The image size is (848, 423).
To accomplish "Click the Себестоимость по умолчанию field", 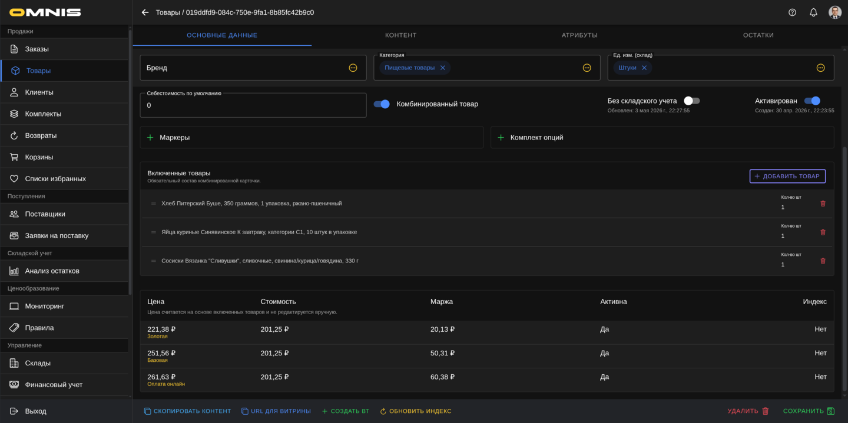I will pos(253,105).
